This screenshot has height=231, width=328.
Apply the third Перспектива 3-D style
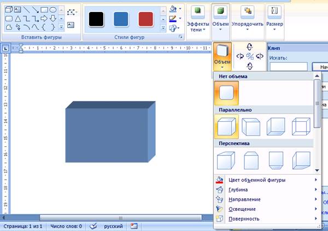[x=276, y=161]
